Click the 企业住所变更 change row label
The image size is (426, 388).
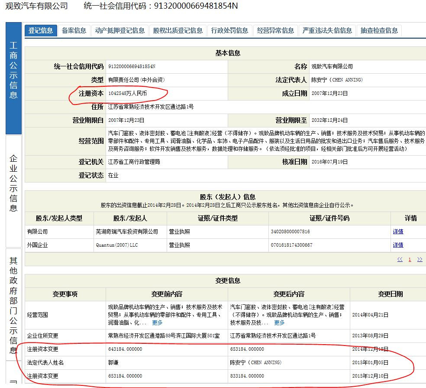(43, 336)
